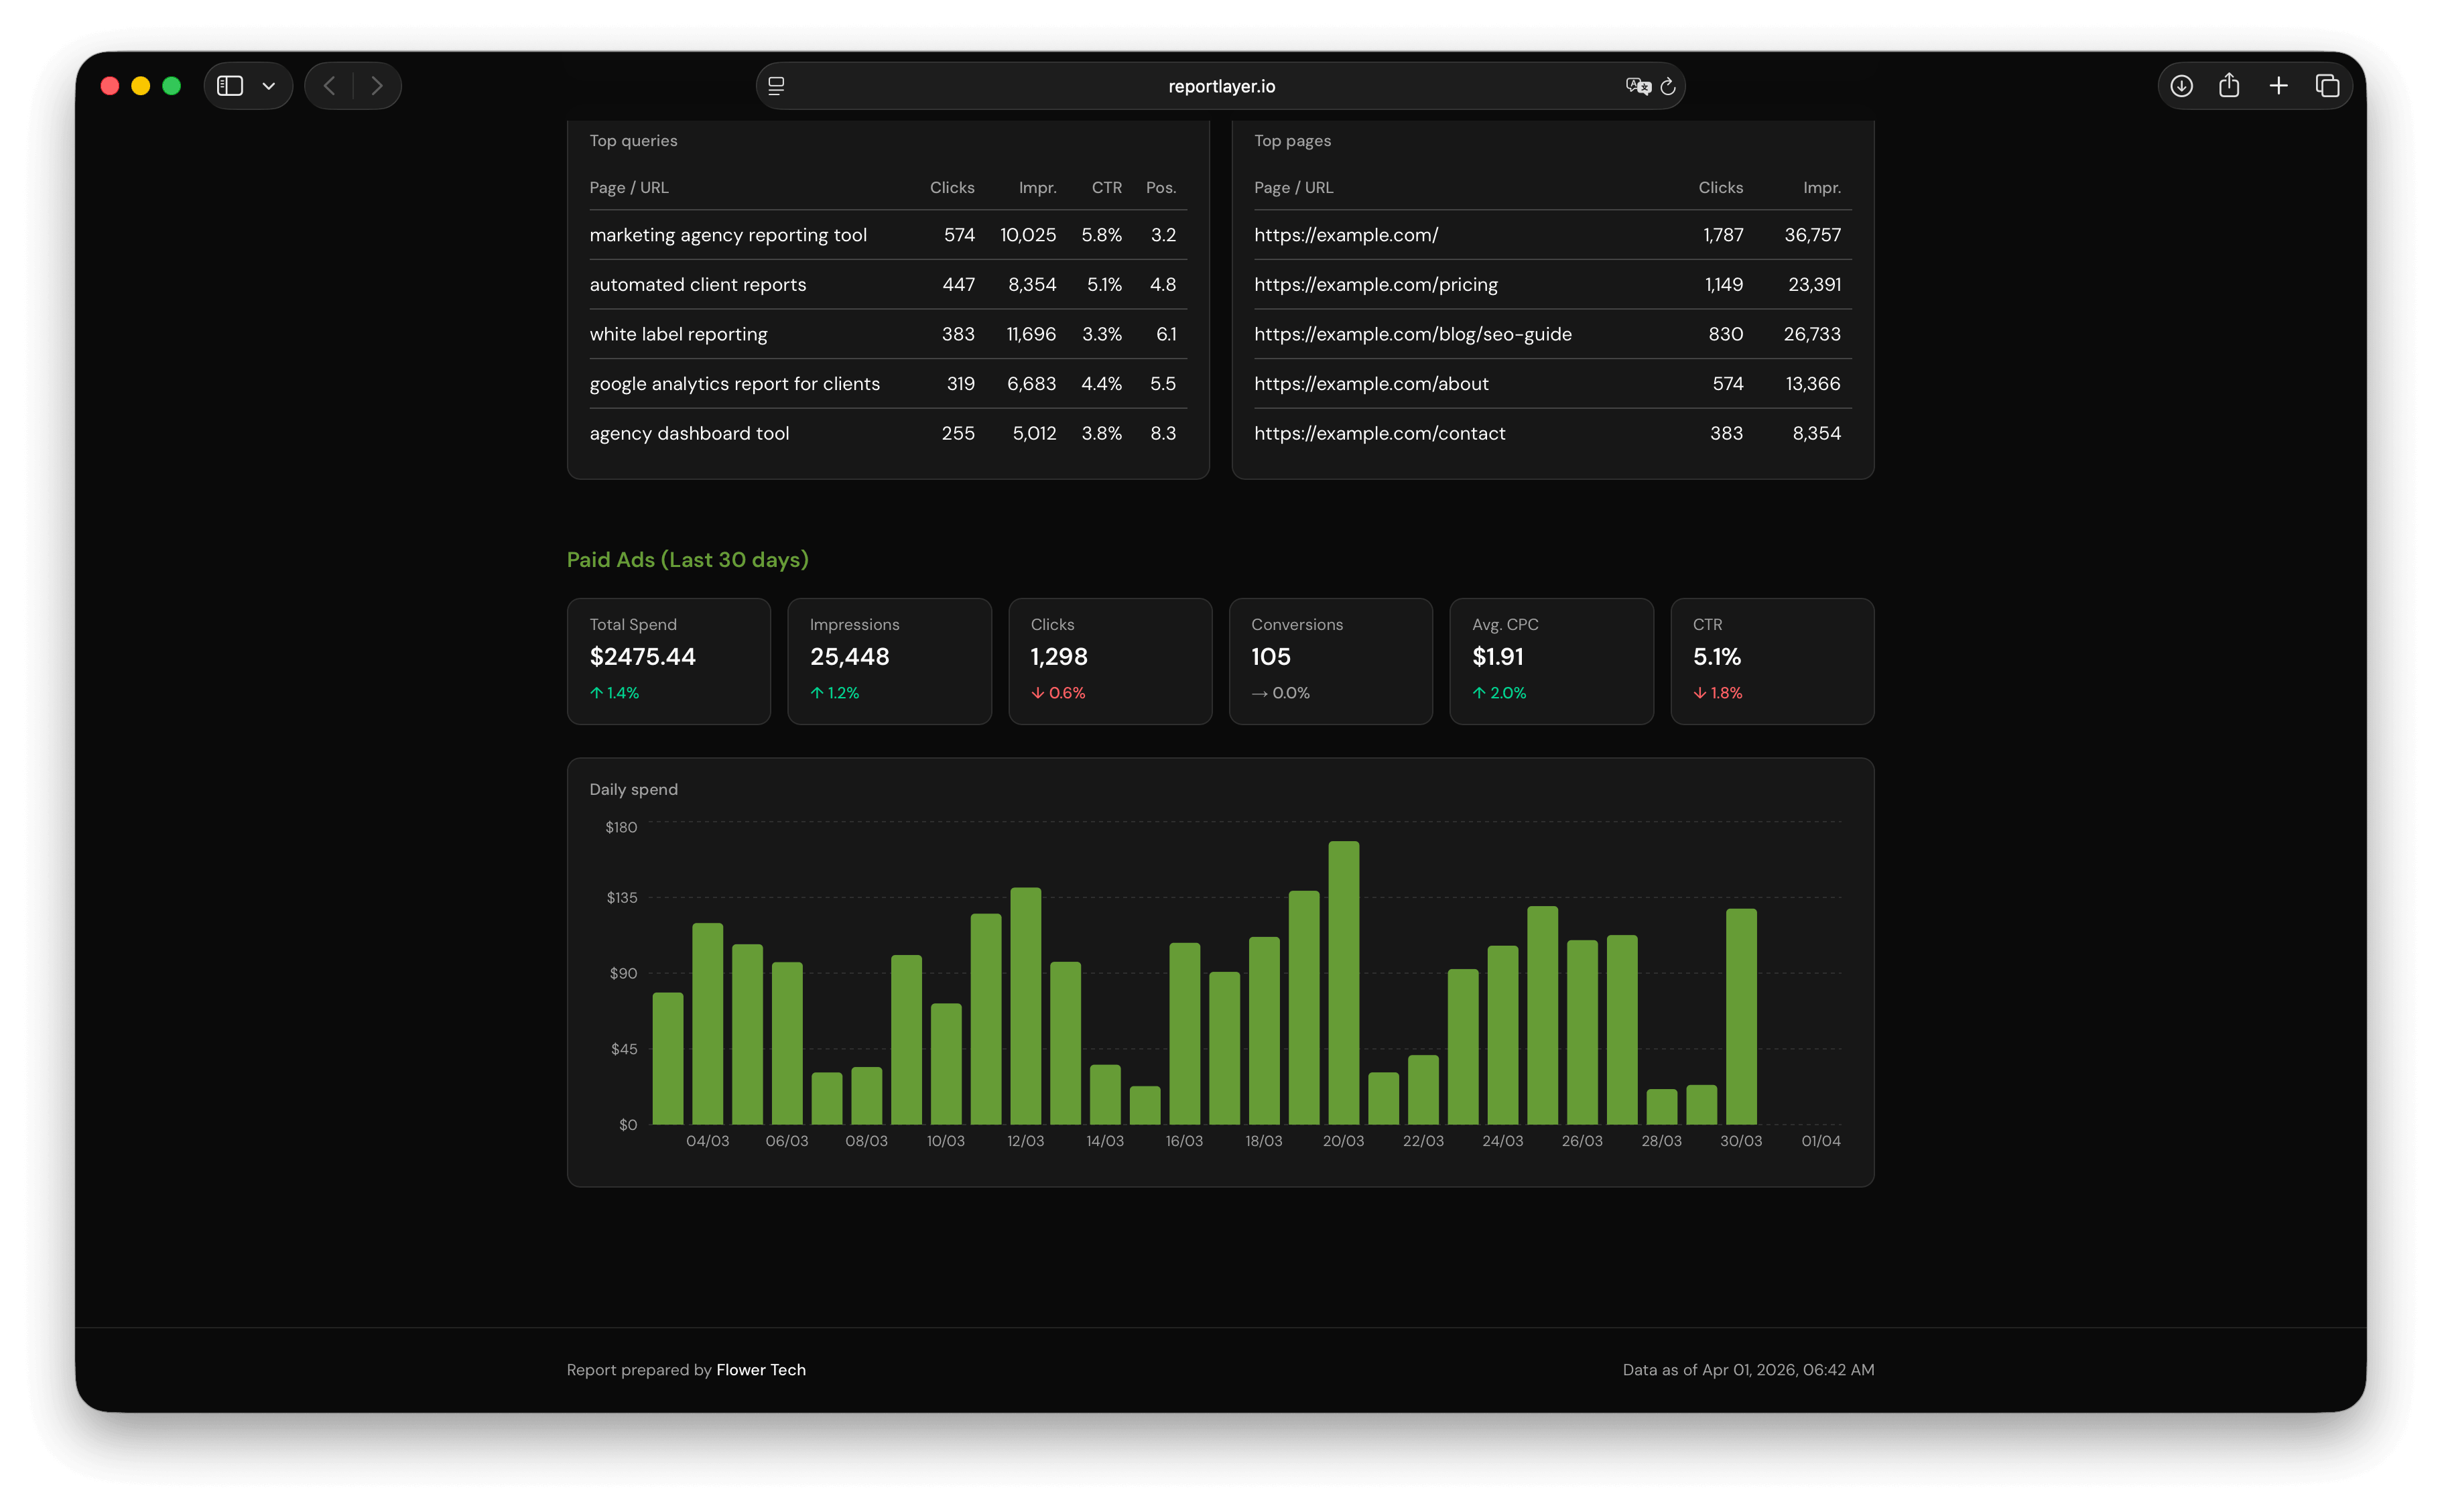The width and height of the screenshot is (2442, 1512).
Task: Select the Total Spend $2475.44 card
Action: [x=669, y=661]
